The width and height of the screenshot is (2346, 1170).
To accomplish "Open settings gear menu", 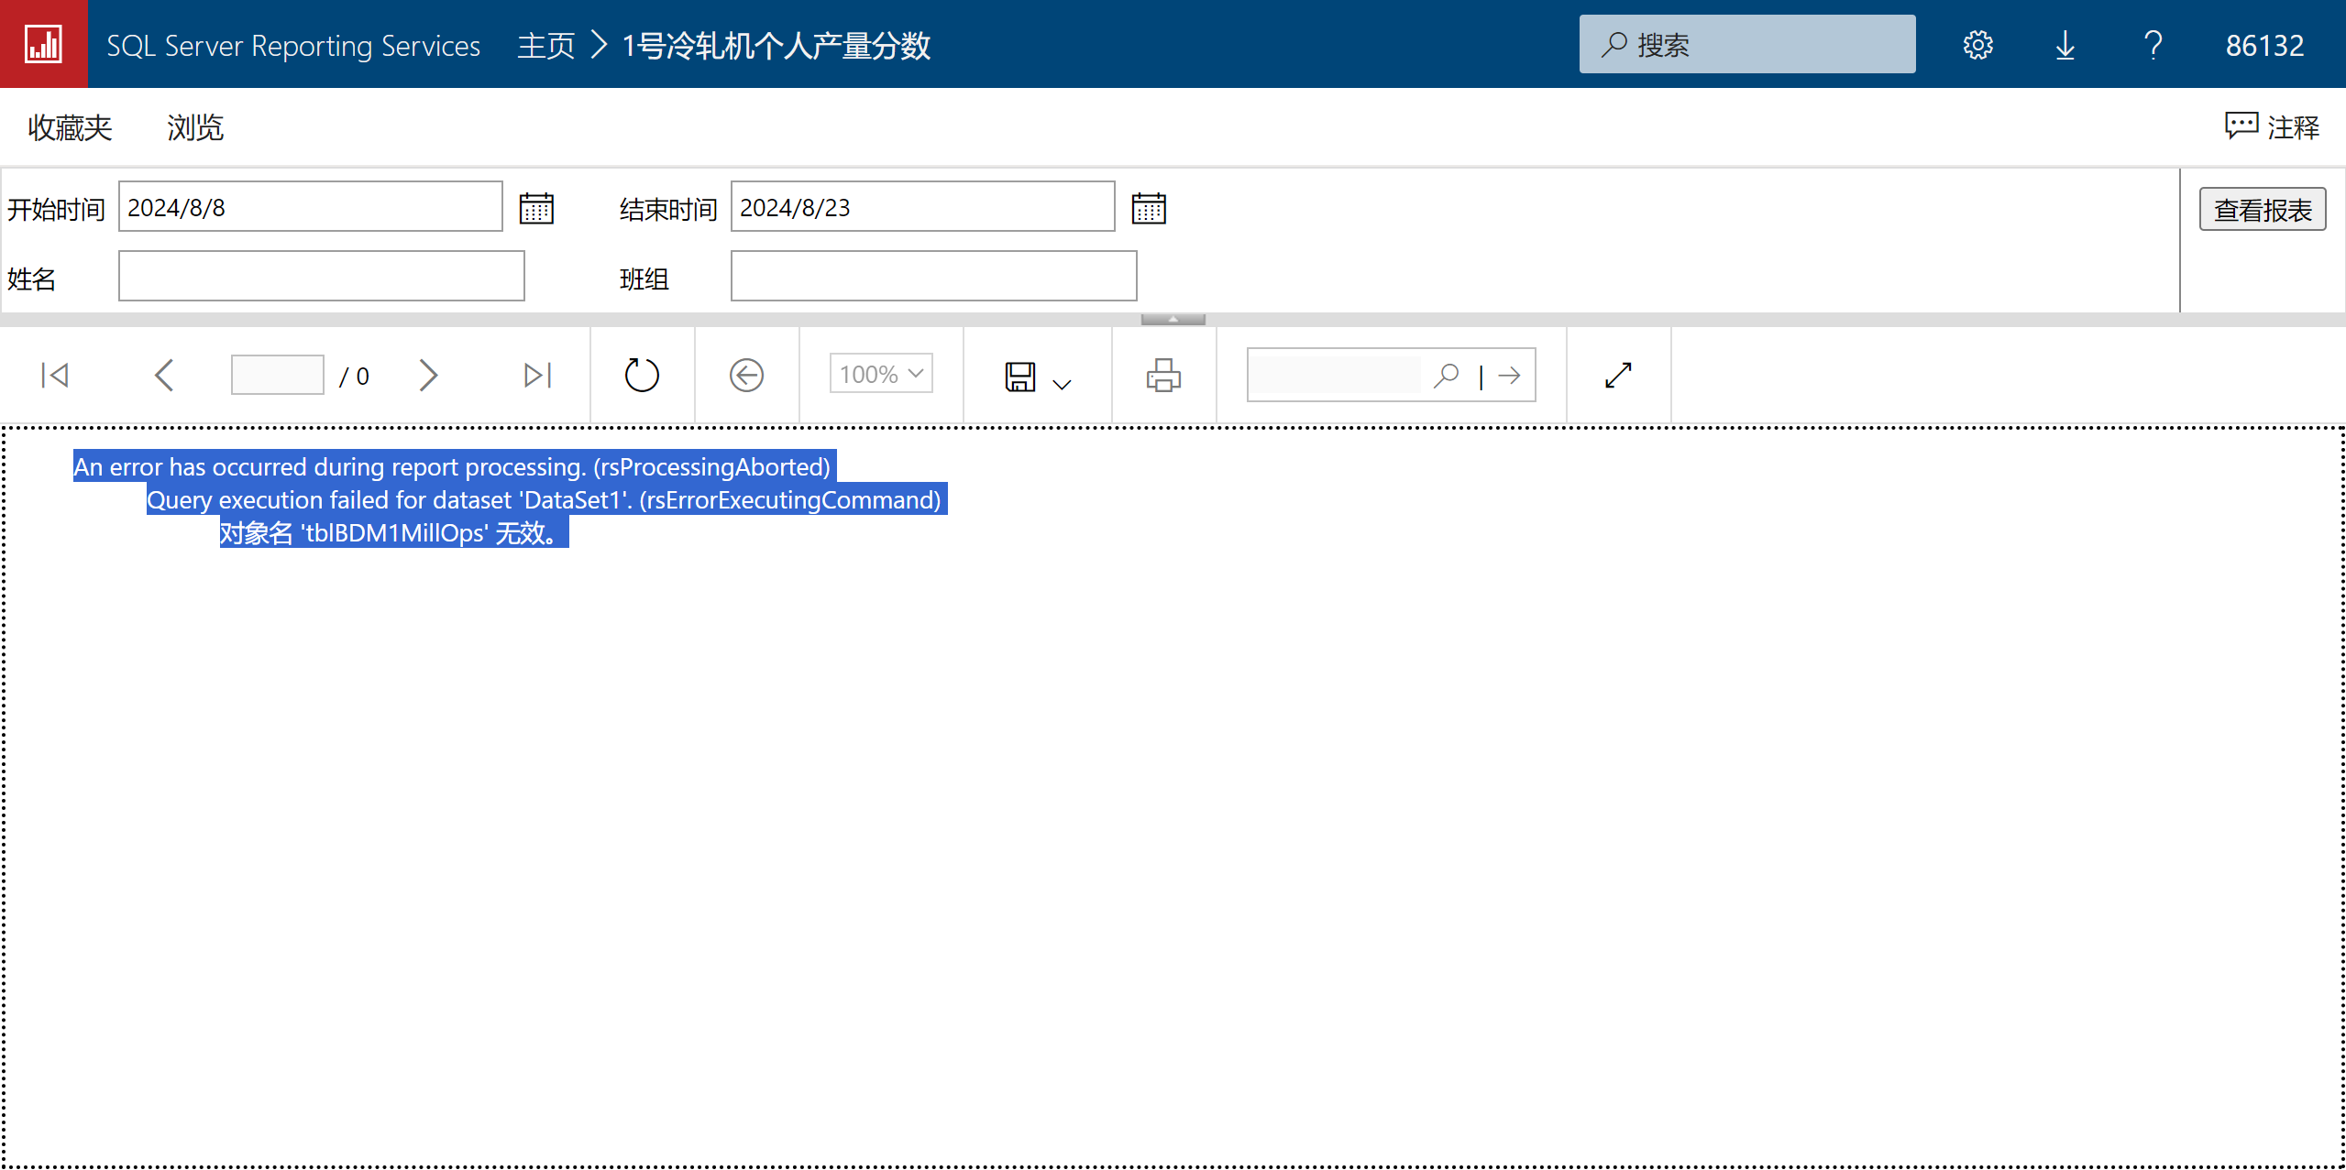I will click(x=1977, y=45).
